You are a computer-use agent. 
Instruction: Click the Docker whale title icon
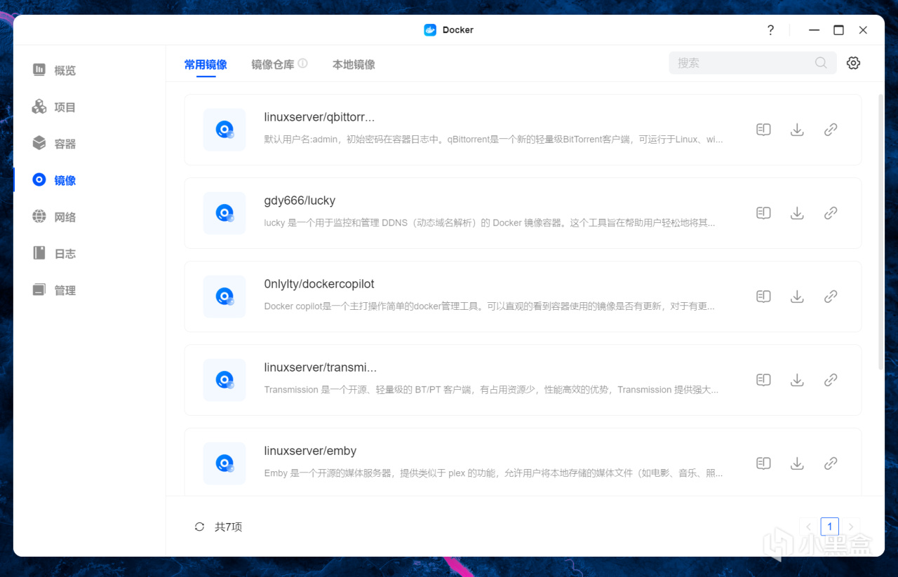click(x=430, y=30)
